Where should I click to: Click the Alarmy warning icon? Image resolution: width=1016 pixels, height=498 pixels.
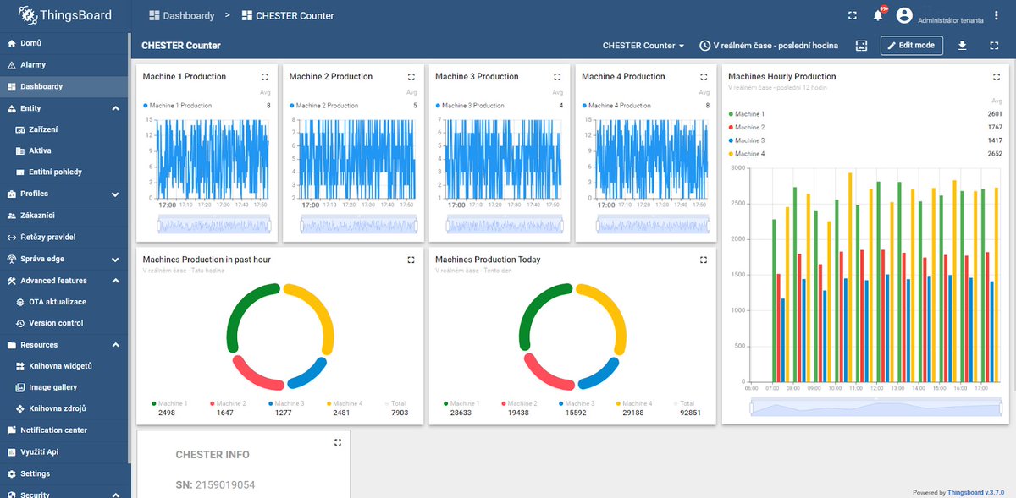coord(12,65)
